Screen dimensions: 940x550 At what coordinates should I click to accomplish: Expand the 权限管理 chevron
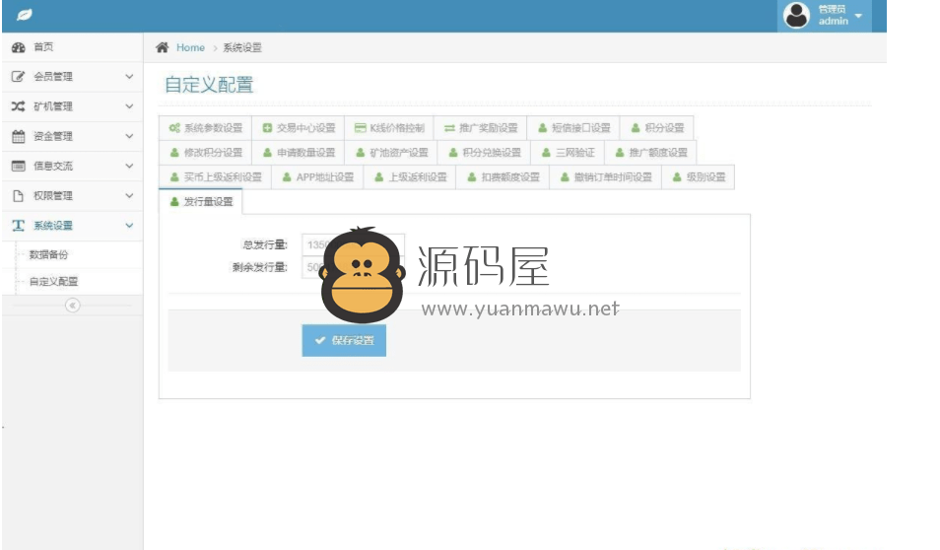click(129, 195)
